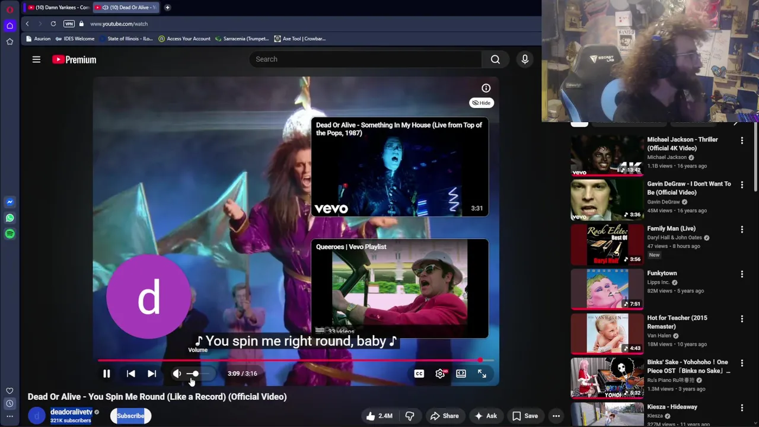Switch to Damn Yankees browser tab
Image resolution: width=759 pixels, height=427 pixels.
[58, 7]
